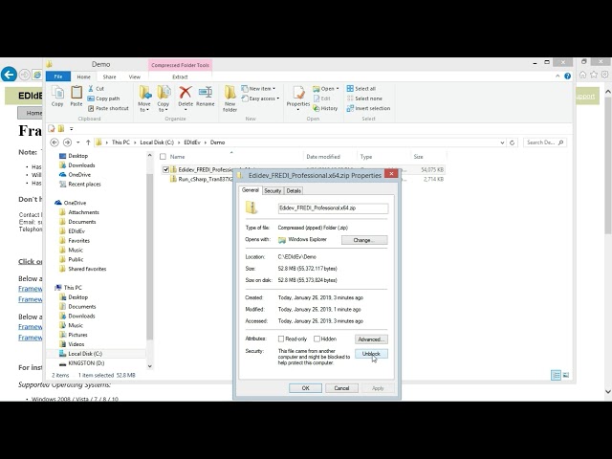Choose Paste shortcut in the ribbon
The image size is (612, 459).
108,108
